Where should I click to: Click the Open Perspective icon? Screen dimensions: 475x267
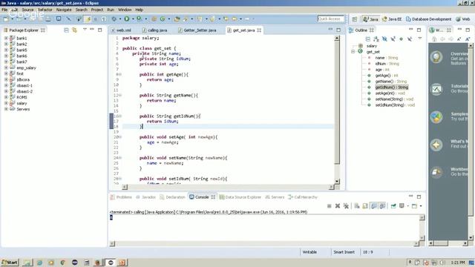pyautogui.click(x=355, y=19)
